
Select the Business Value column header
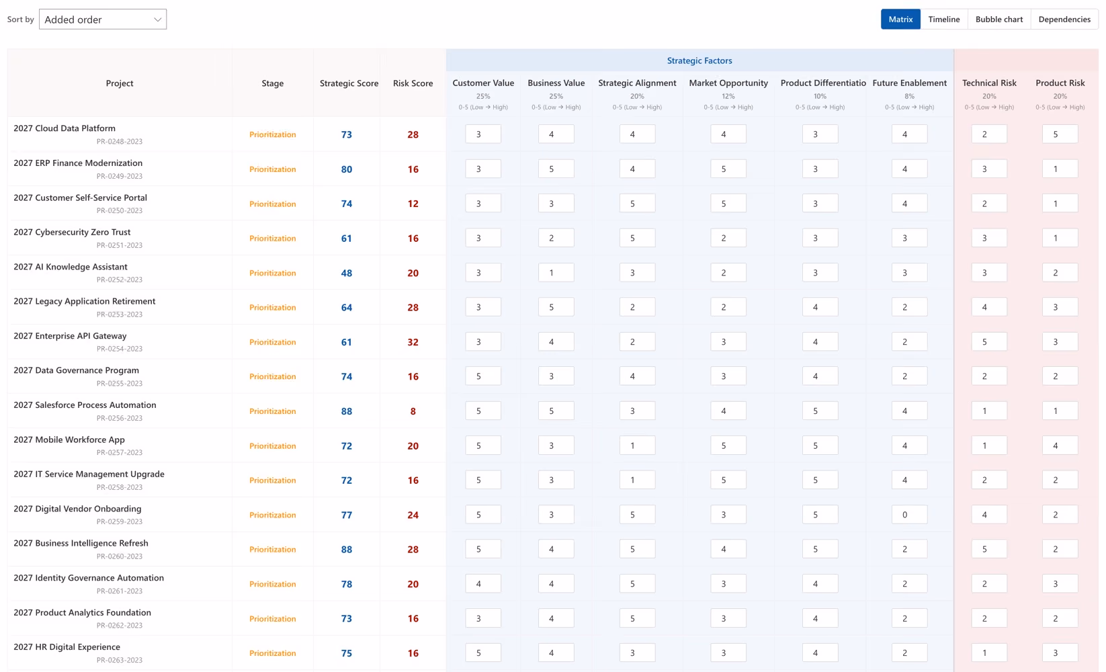(556, 83)
